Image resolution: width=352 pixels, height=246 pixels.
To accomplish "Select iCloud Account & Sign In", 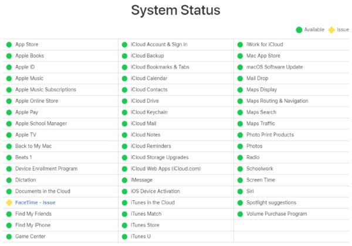I will click(159, 45).
